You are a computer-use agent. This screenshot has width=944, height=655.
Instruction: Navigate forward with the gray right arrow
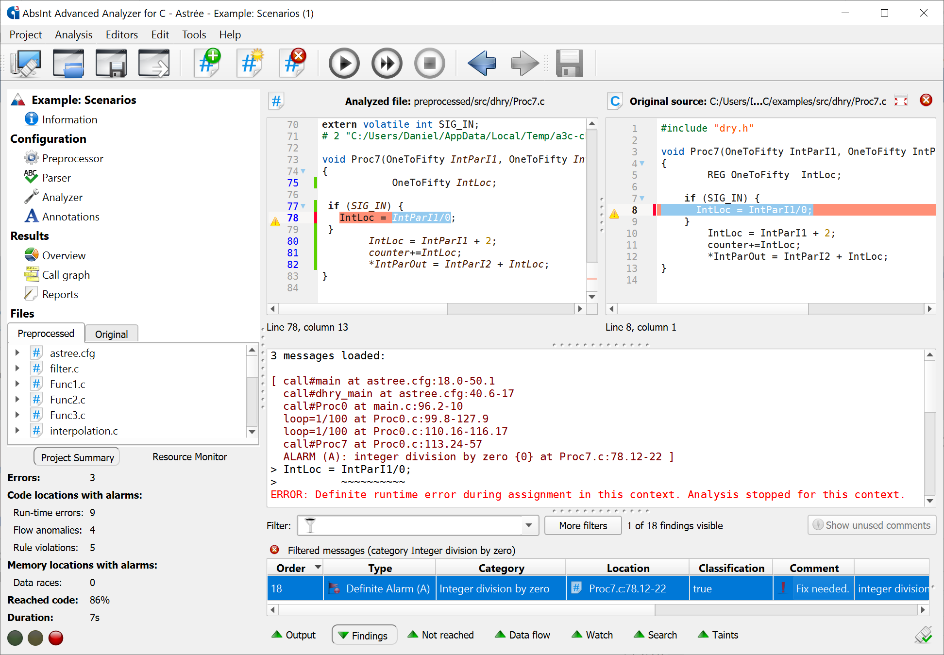tap(525, 63)
